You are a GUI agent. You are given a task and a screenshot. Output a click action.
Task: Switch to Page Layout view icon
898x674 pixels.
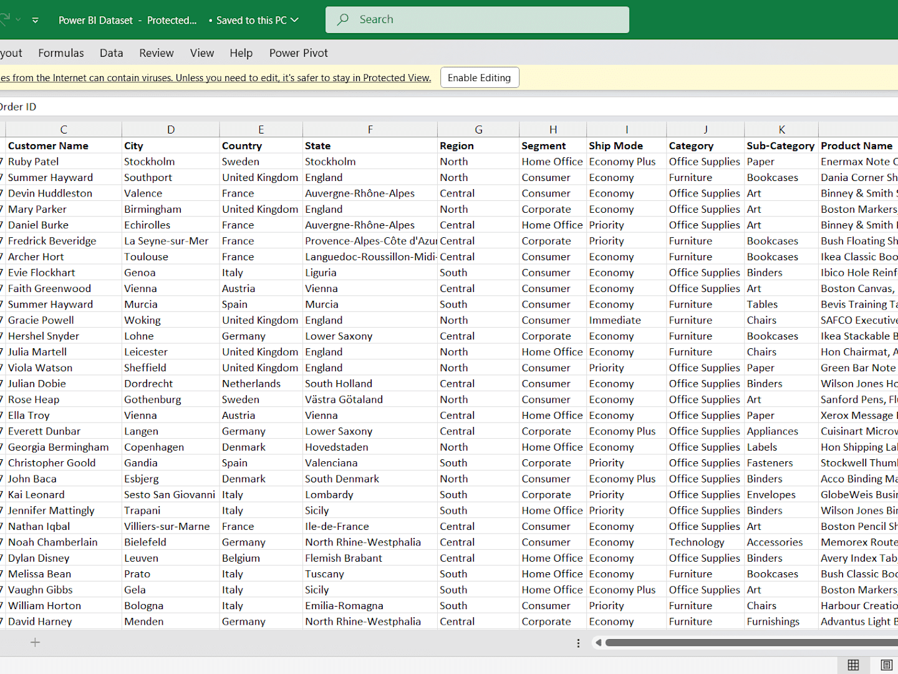point(887,665)
